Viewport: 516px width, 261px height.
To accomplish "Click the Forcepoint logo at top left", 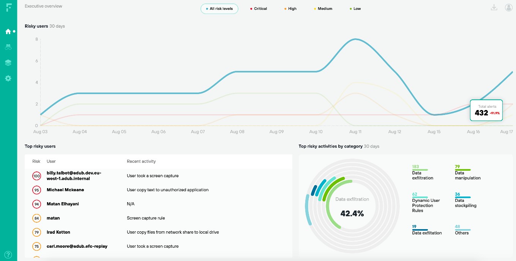I will coord(8,7).
